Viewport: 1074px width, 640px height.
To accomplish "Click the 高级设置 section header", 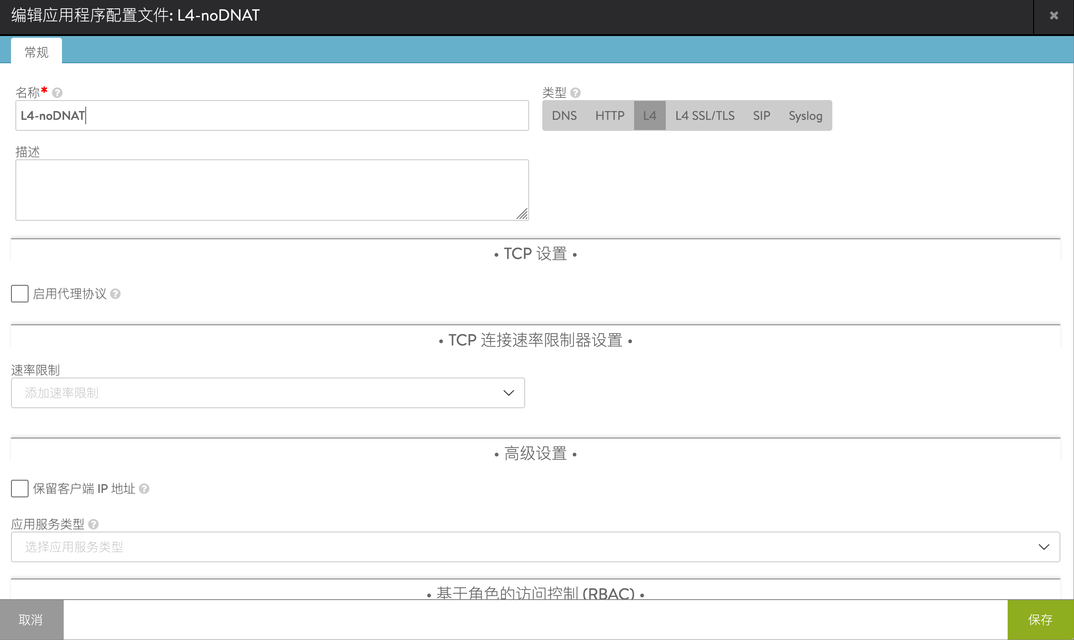I will (535, 453).
